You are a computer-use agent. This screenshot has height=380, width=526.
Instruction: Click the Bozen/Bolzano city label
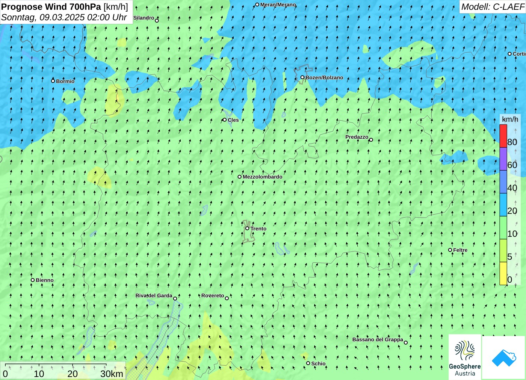point(324,77)
